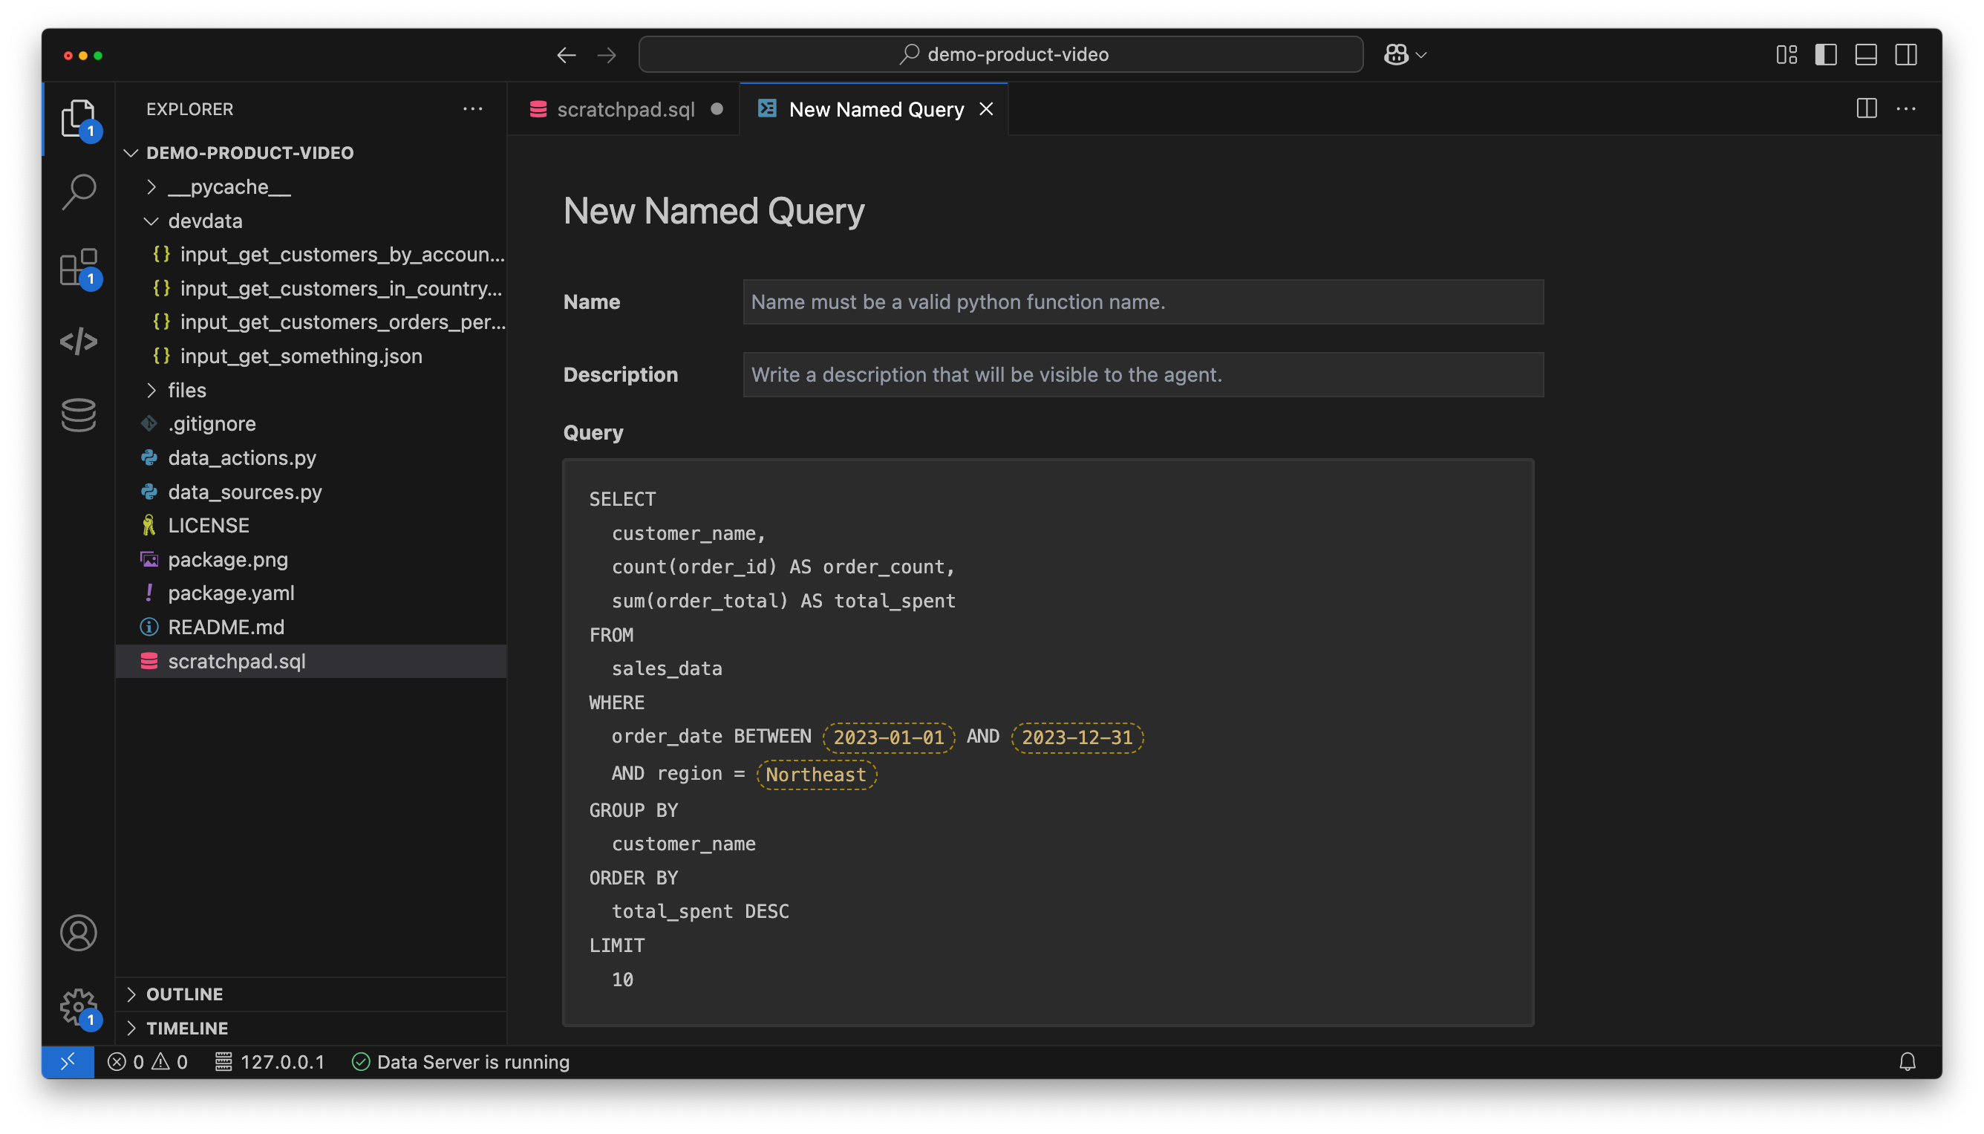Open Explorer Views and More Actions menu

point(473,108)
